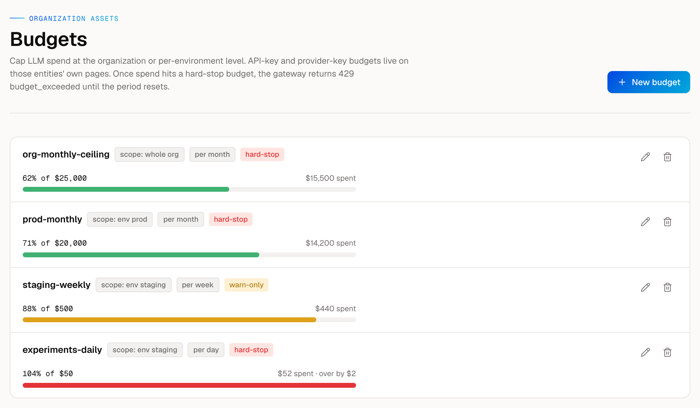Image resolution: width=700 pixels, height=408 pixels.
Task: Click the warn-only badge
Action: tap(246, 285)
